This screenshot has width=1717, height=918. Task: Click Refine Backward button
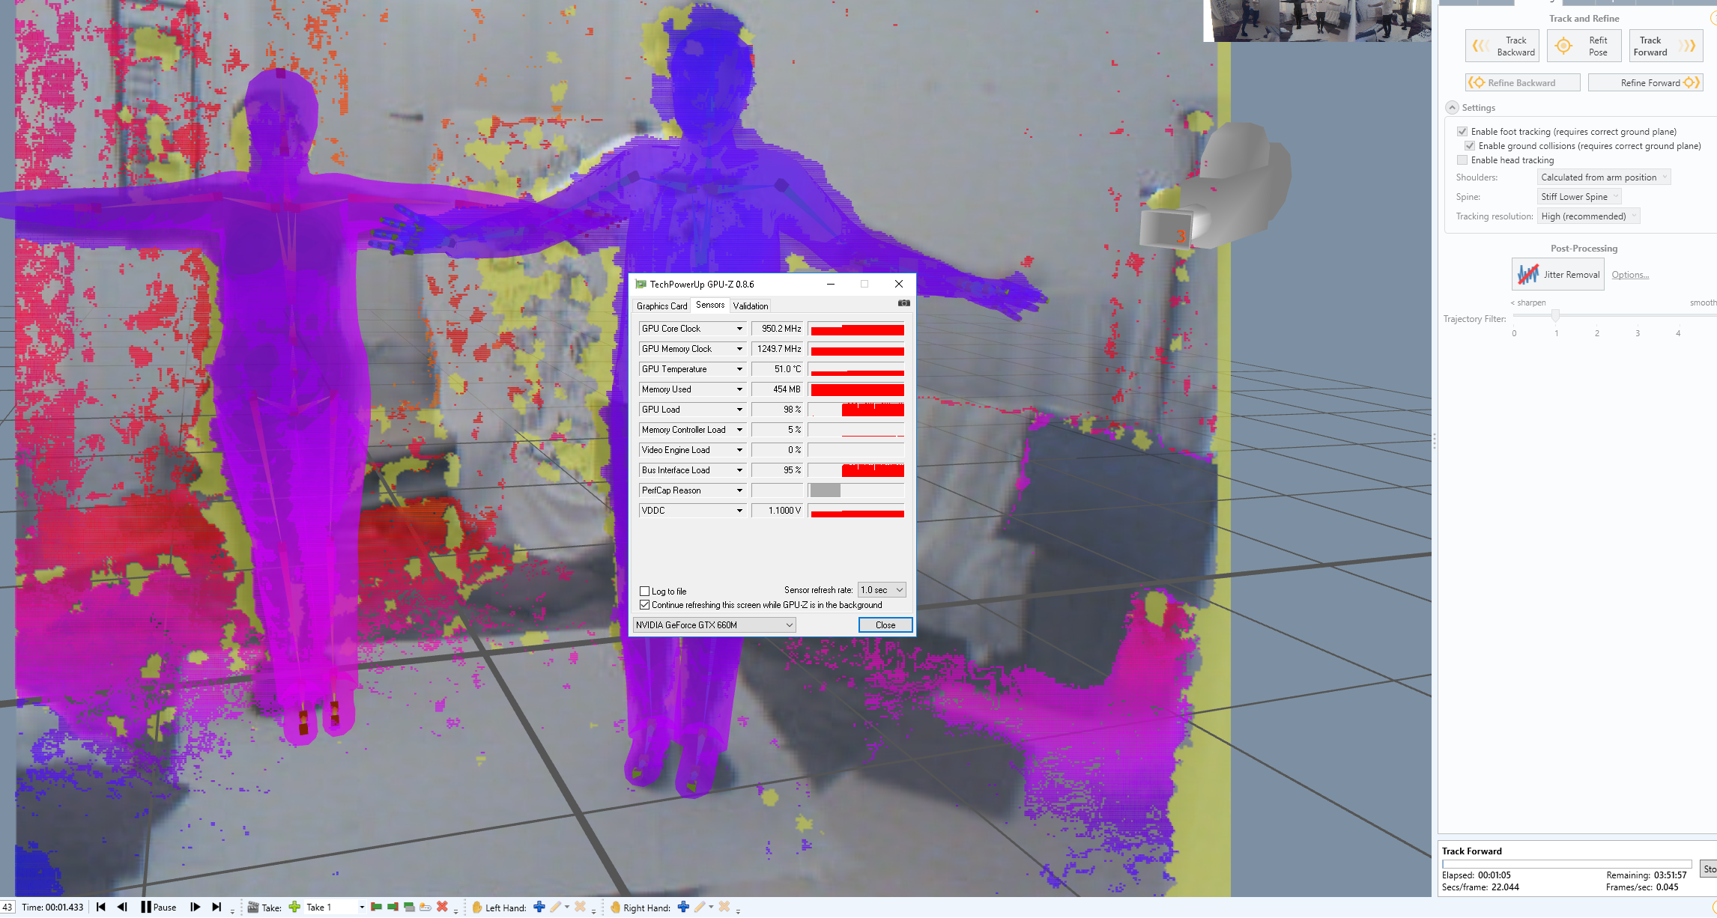point(1522,82)
